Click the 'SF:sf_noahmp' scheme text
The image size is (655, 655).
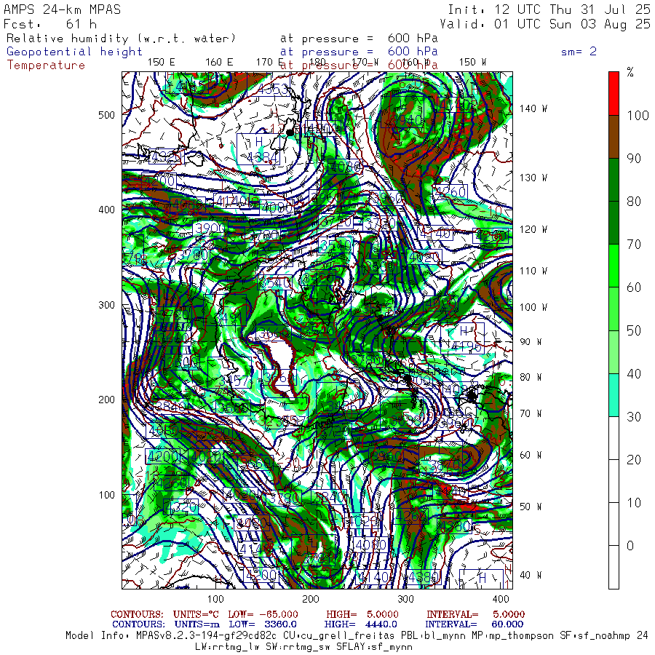click(x=595, y=636)
